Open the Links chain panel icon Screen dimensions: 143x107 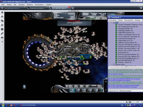tap(2, 33)
